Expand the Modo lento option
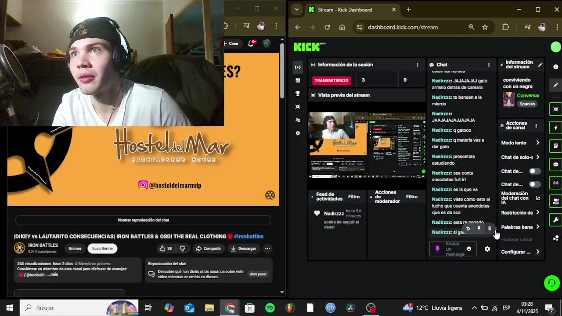The width and height of the screenshot is (562, 316). point(521,143)
